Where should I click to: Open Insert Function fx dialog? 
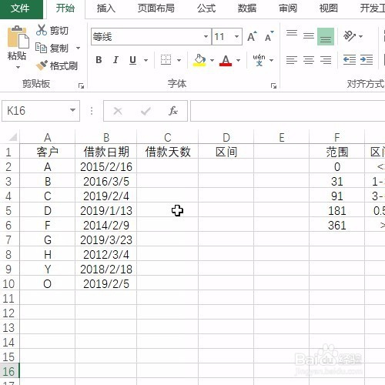pos(173,111)
